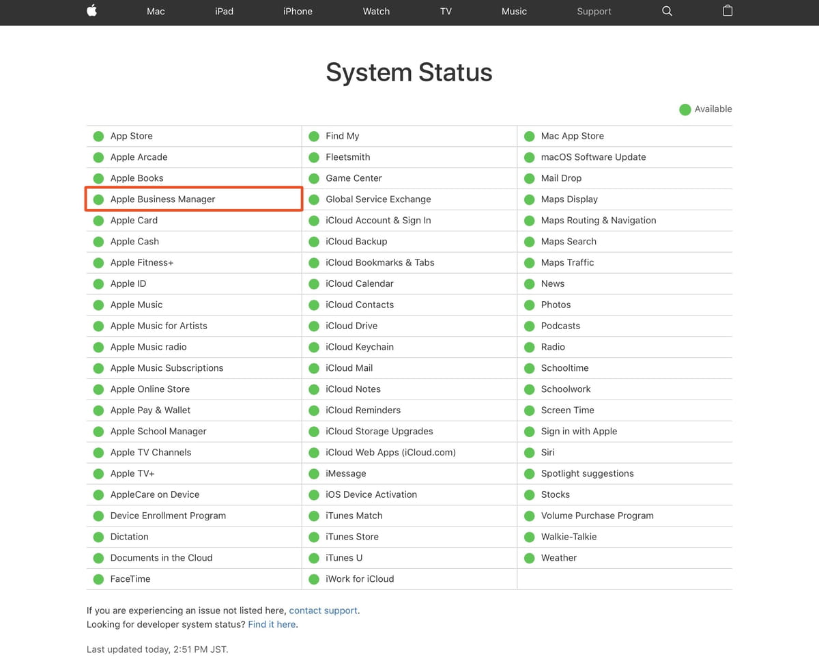The height and width of the screenshot is (672, 819).
Task: Open the Apple logo home link
Action: (91, 11)
